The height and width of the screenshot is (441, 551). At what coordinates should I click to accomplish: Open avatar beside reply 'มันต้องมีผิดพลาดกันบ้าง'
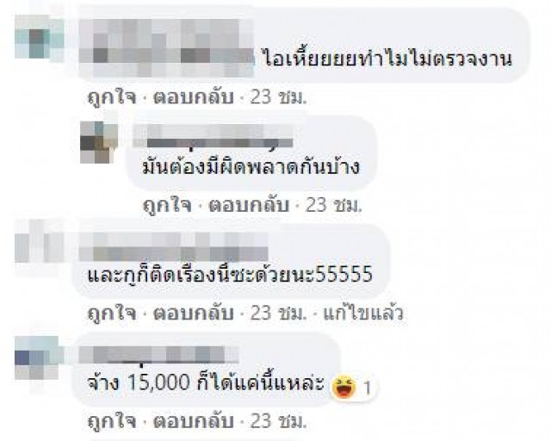click(x=99, y=142)
